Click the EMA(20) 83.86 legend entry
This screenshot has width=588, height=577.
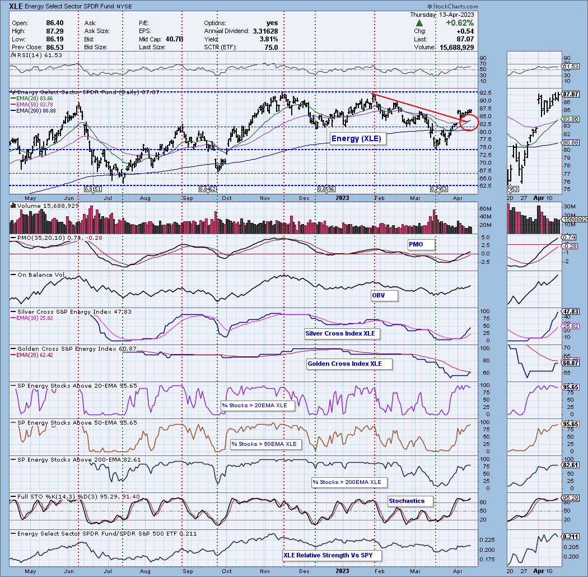coord(31,98)
